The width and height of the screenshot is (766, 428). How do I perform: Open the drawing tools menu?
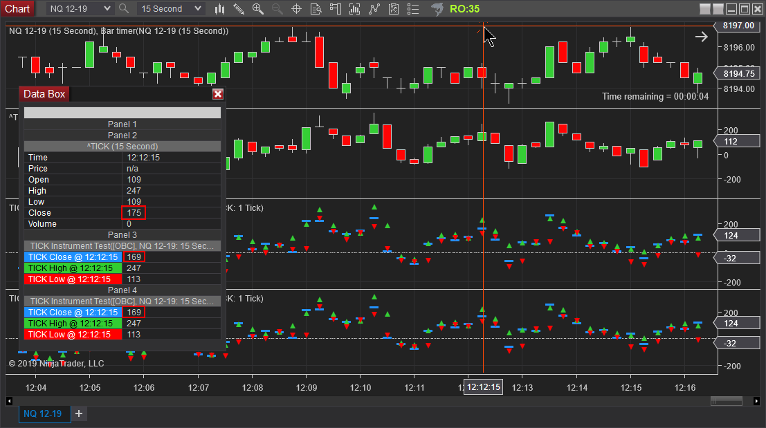click(239, 9)
